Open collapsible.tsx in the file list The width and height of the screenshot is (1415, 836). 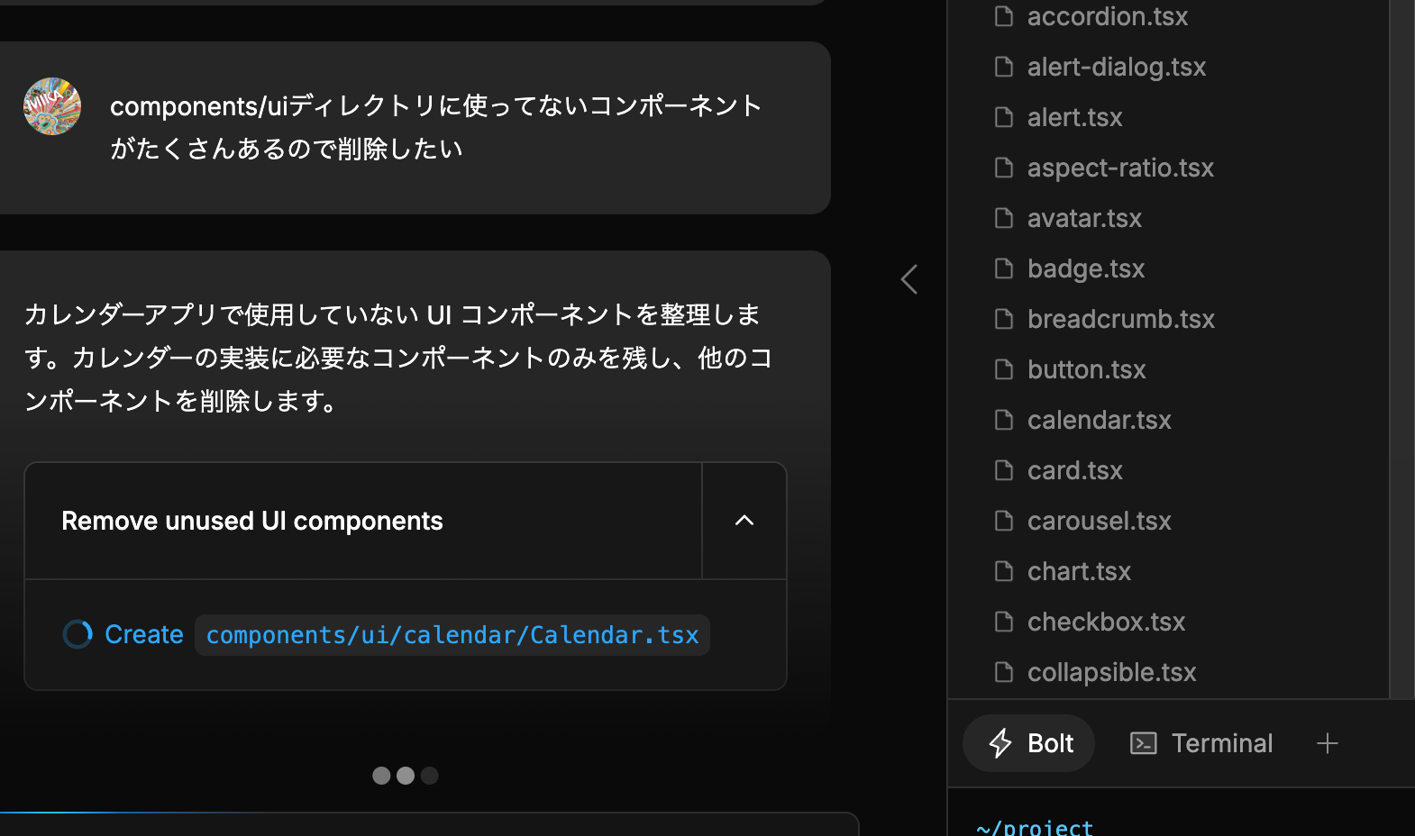pyautogui.click(x=1111, y=672)
